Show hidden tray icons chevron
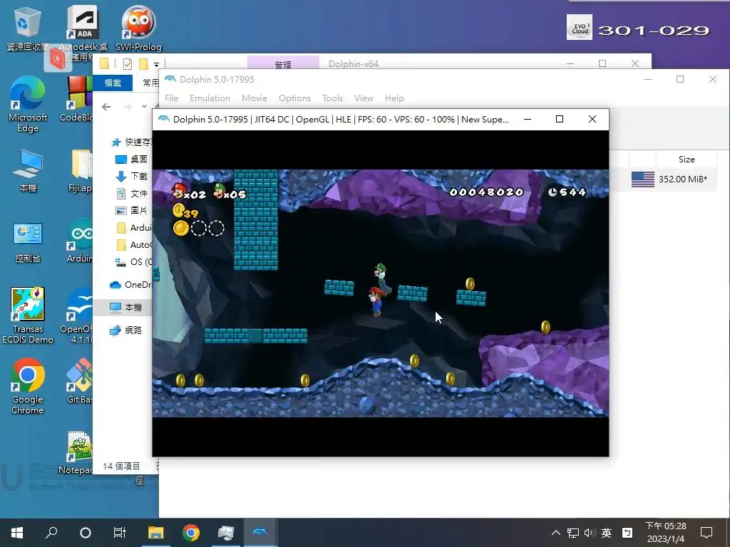Screen dimensions: 730x547 [556, 533]
